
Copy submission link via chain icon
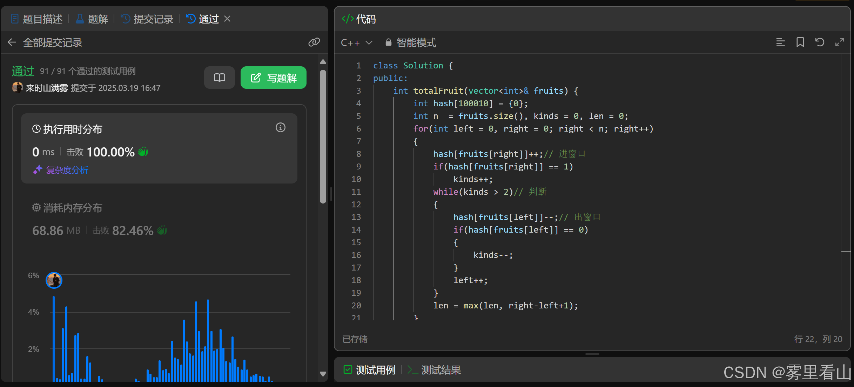tap(314, 42)
